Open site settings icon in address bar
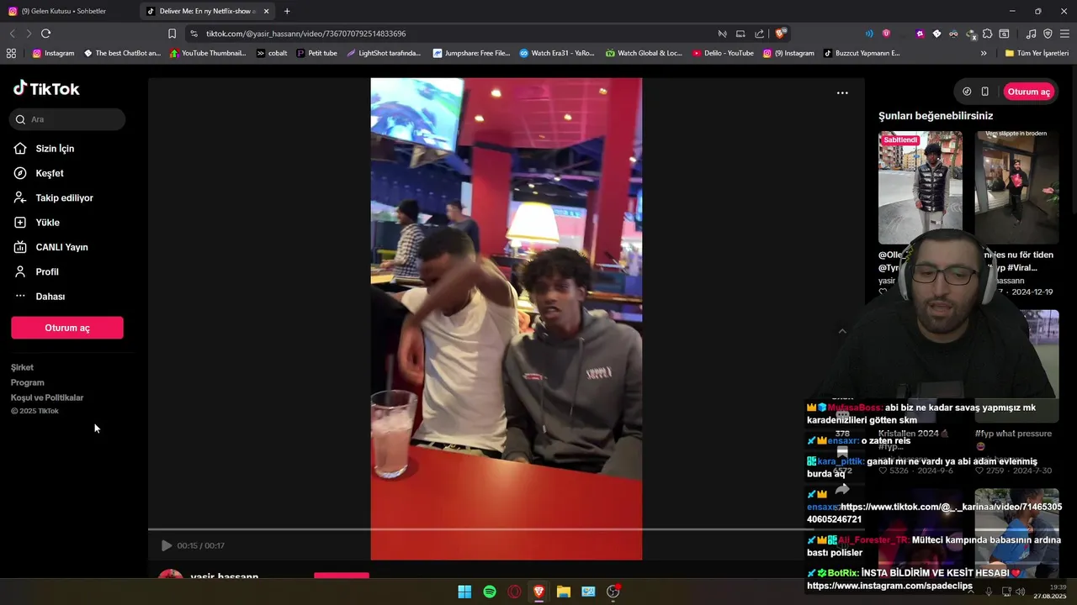 (x=194, y=34)
